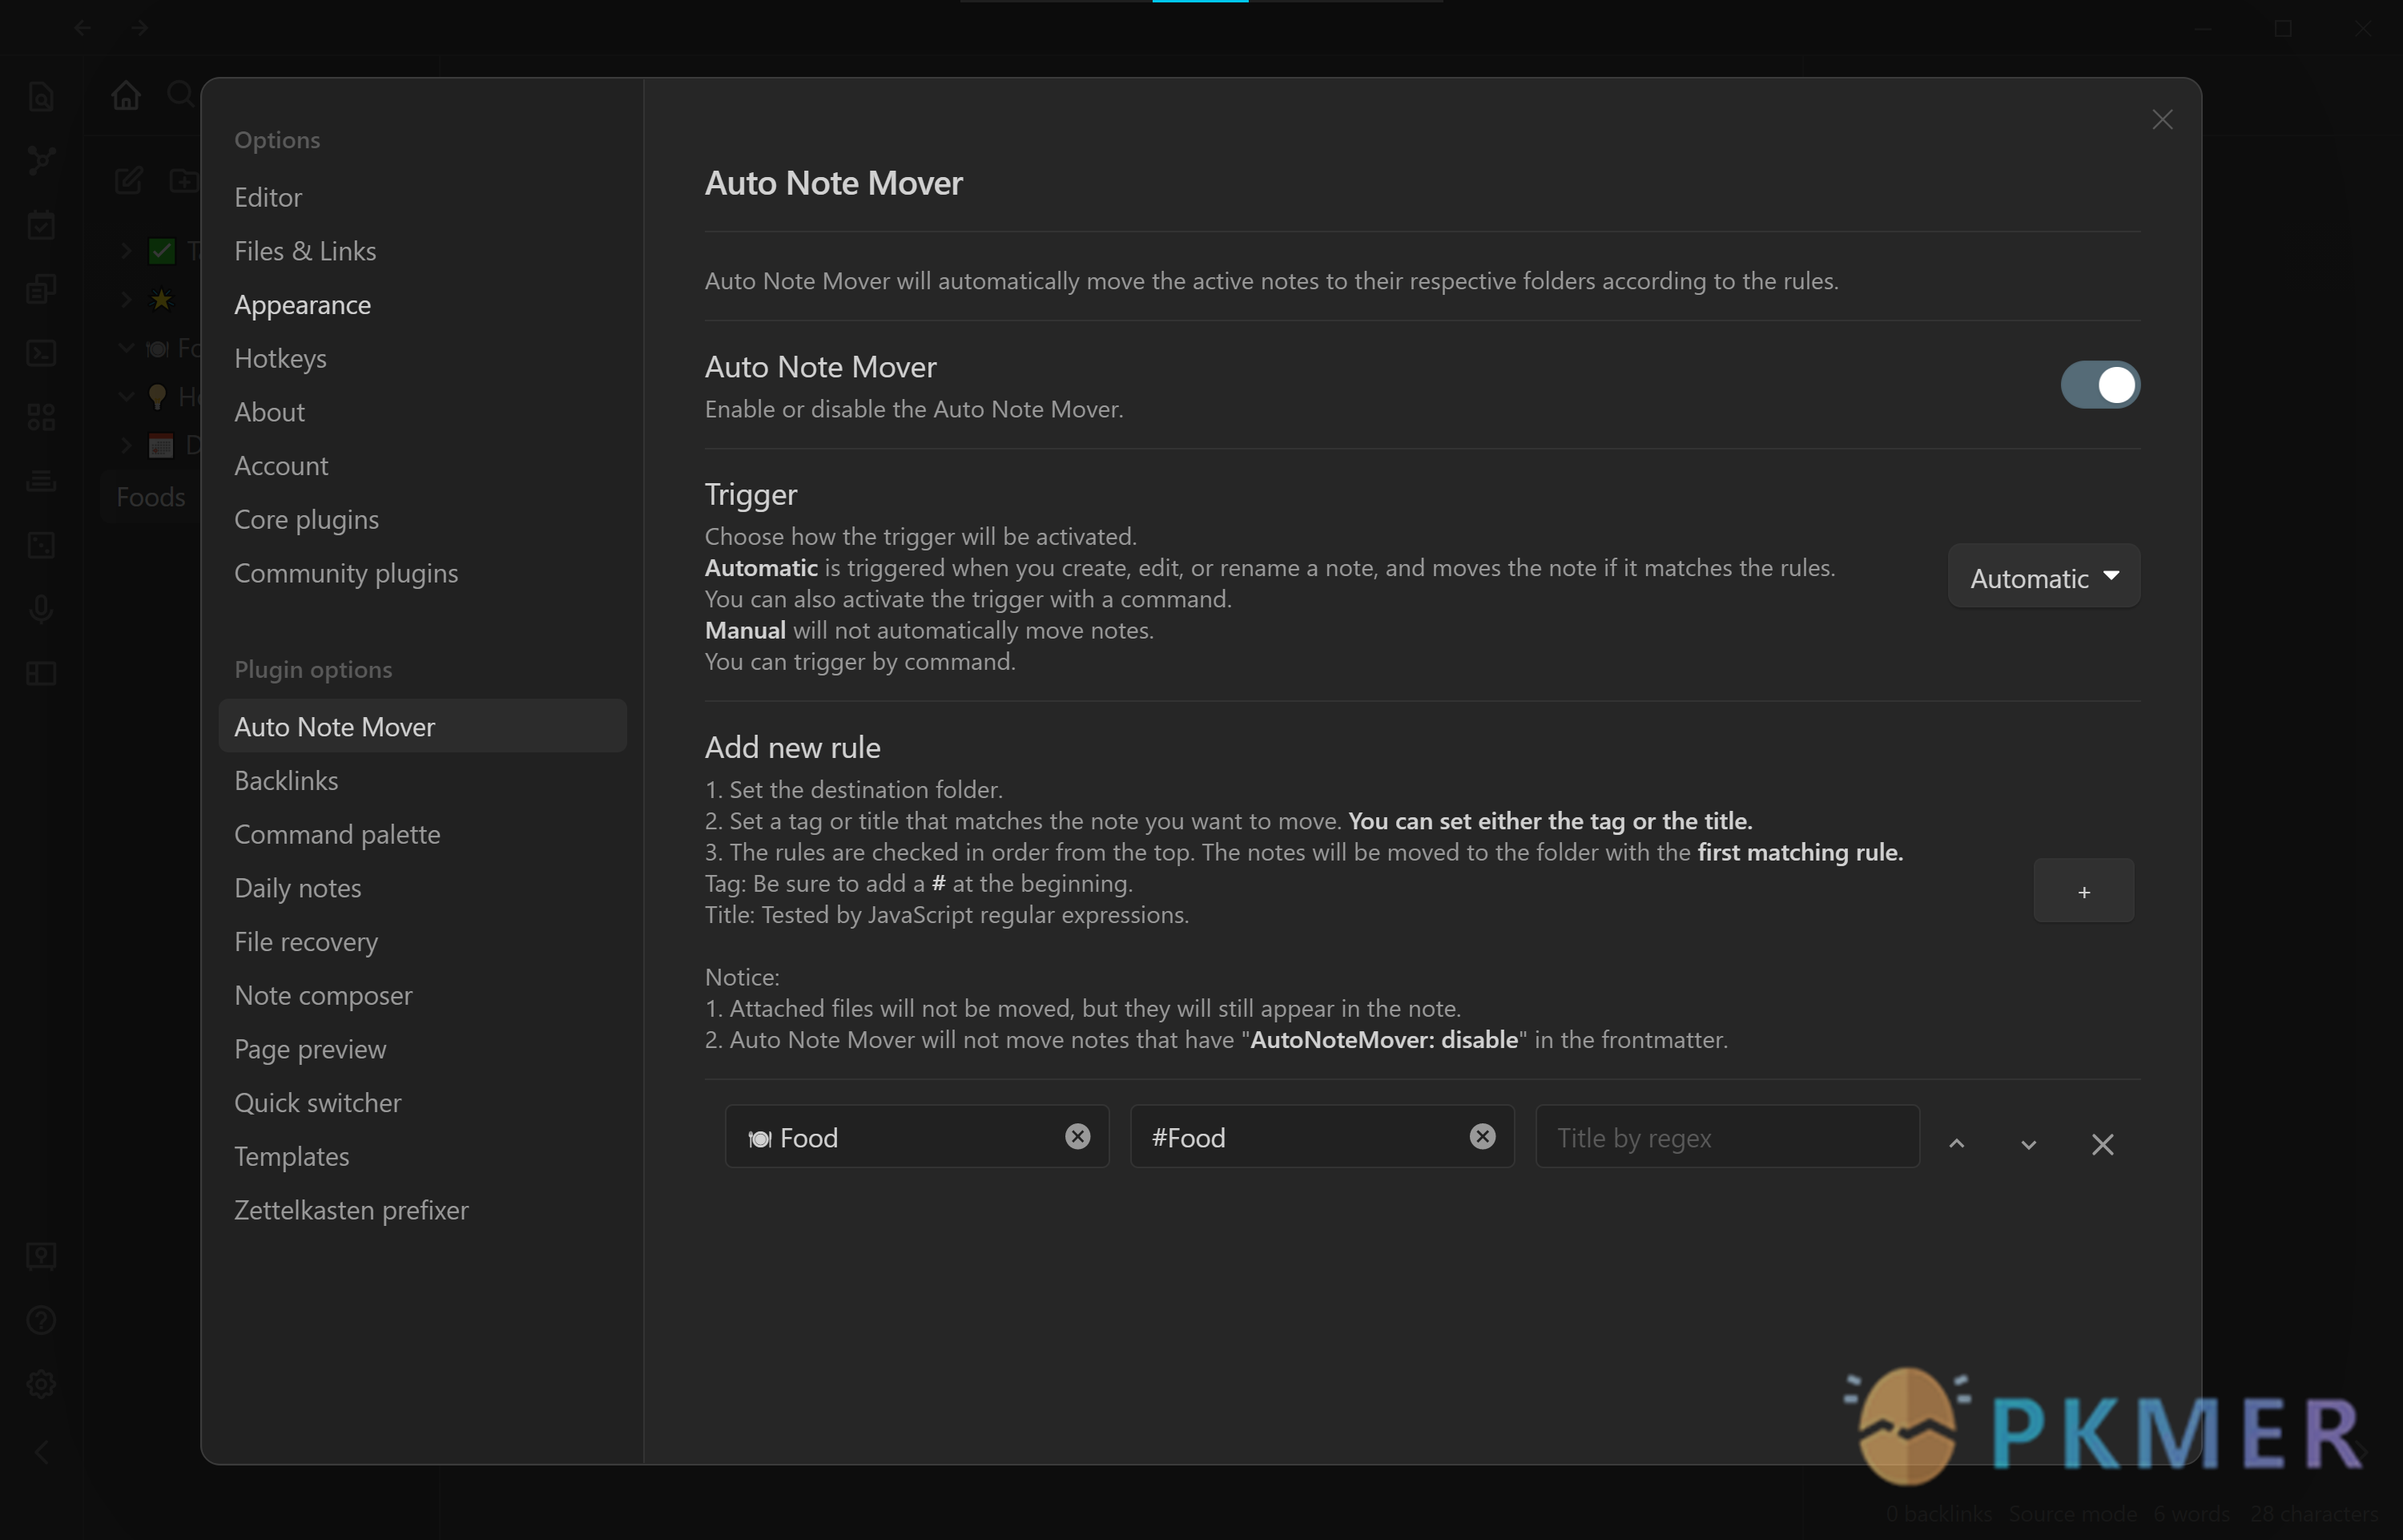The height and width of the screenshot is (1540, 2403).
Task: Navigate forward with the right arrow
Action: (140, 28)
